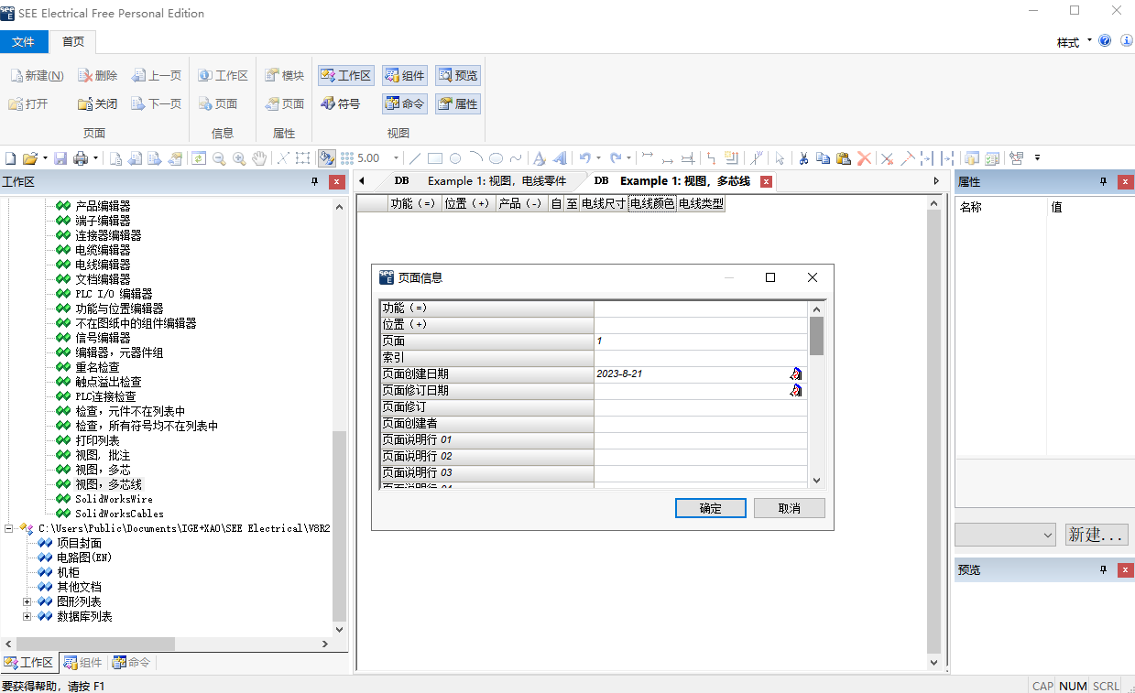Select the line drawing tool
1135x693 pixels.
click(415, 158)
